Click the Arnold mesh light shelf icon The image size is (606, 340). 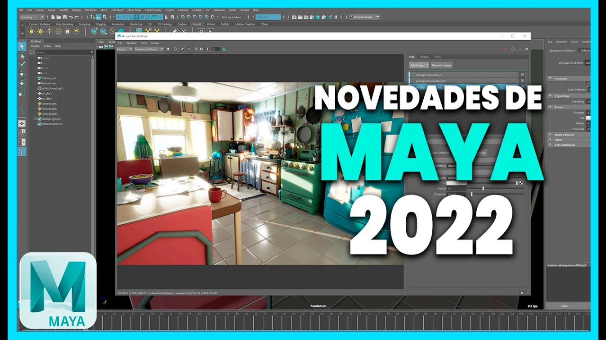click(x=41, y=32)
